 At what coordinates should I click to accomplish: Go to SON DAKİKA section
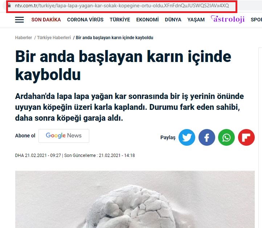coord(46,20)
